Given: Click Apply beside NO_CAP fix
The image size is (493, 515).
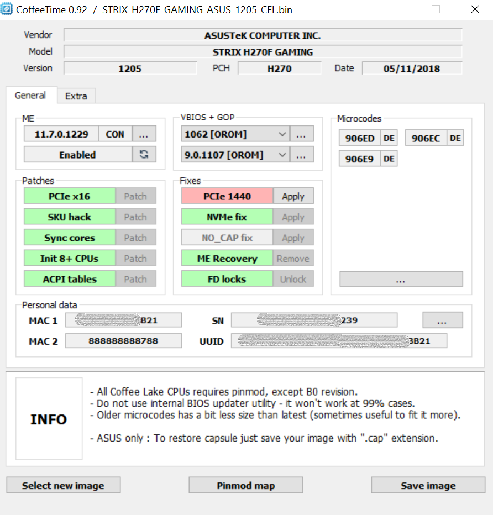Looking at the screenshot, I should tap(293, 238).
